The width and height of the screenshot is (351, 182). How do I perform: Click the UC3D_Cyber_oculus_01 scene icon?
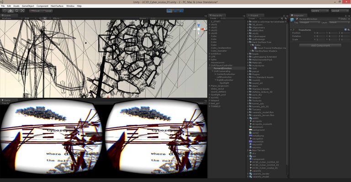point(250,168)
